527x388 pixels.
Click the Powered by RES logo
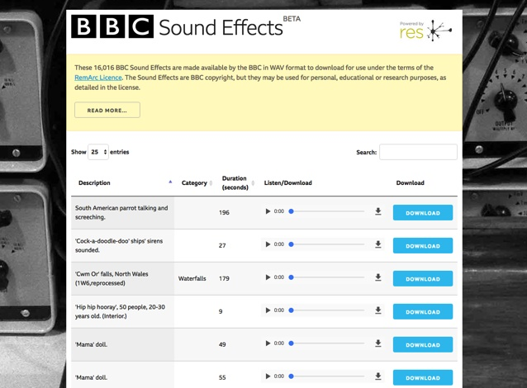[x=425, y=31]
